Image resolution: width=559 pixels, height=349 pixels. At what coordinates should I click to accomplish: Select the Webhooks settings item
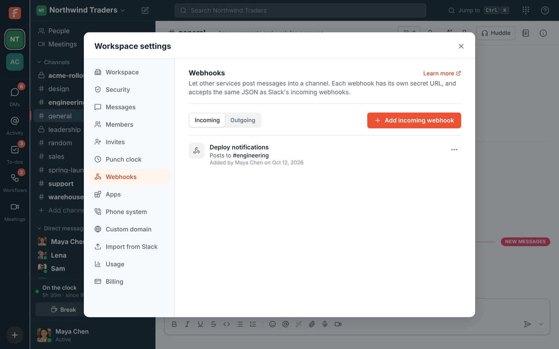pos(129,177)
